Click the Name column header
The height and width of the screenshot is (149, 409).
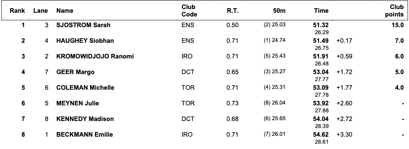65,11
